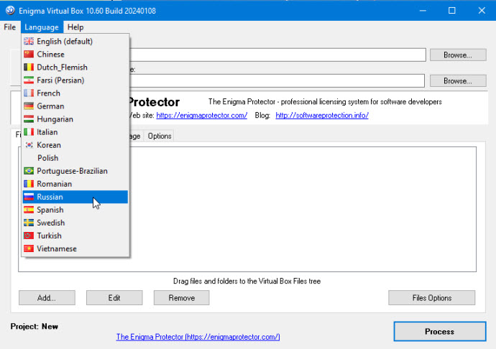Click the Belgian flag for Dutch_Flemish
Image resolution: width=496 pixels, height=349 pixels.
coord(29,68)
